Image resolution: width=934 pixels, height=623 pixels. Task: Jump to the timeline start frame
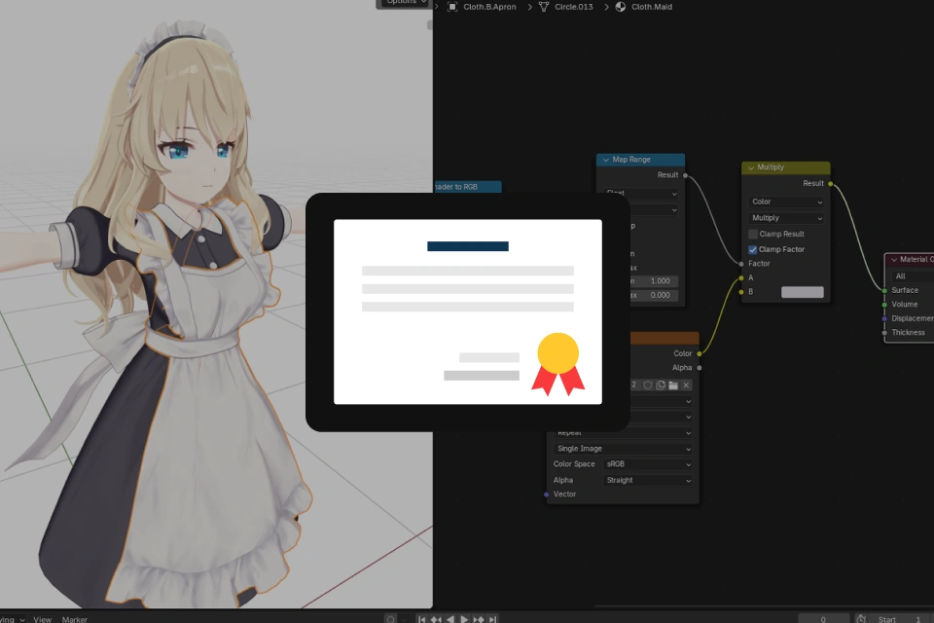tap(421, 619)
